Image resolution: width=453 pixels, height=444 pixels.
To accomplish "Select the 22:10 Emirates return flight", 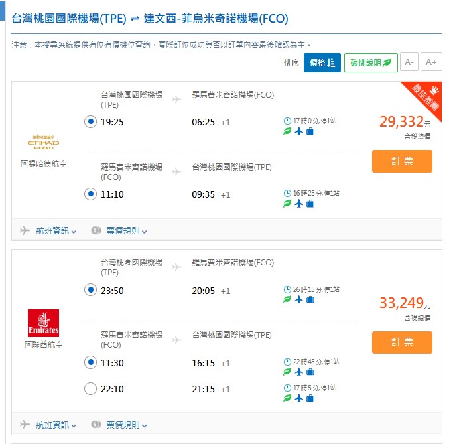I will tap(91, 388).
